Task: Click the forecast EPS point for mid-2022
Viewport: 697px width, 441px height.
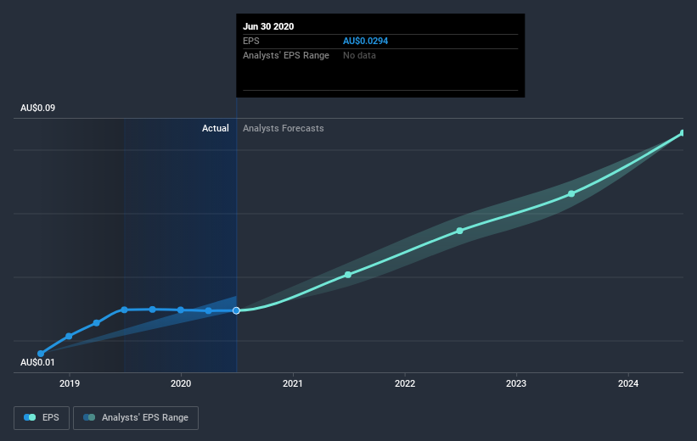Action: (459, 231)
